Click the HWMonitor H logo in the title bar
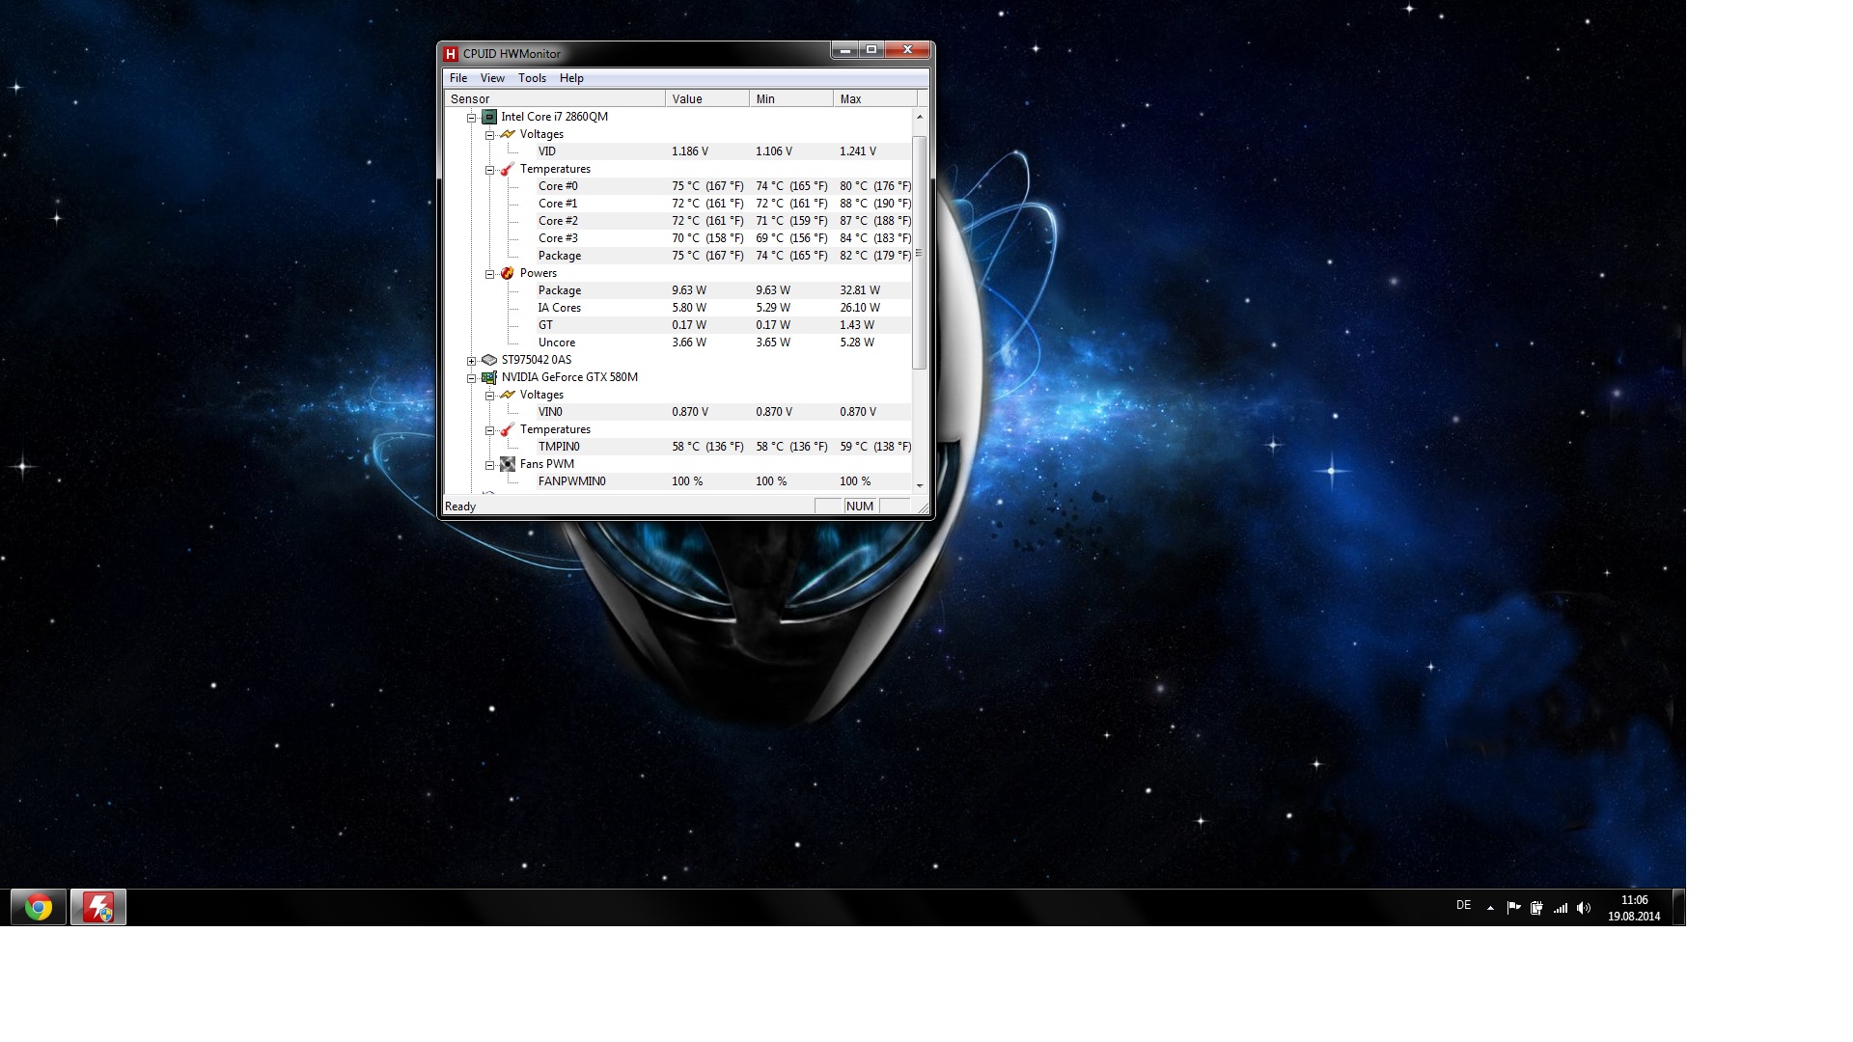 click(451, 54)
